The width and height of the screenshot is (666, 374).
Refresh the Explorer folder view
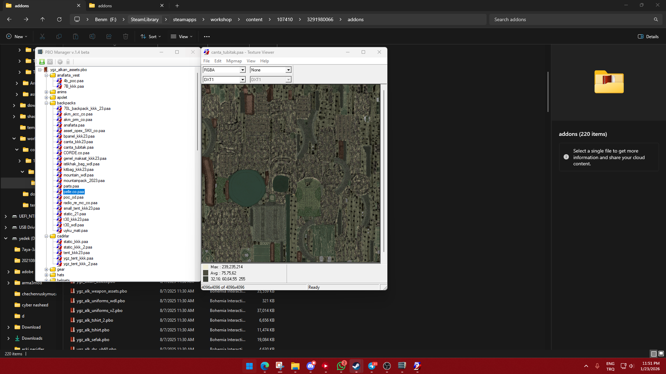point(59,19)
